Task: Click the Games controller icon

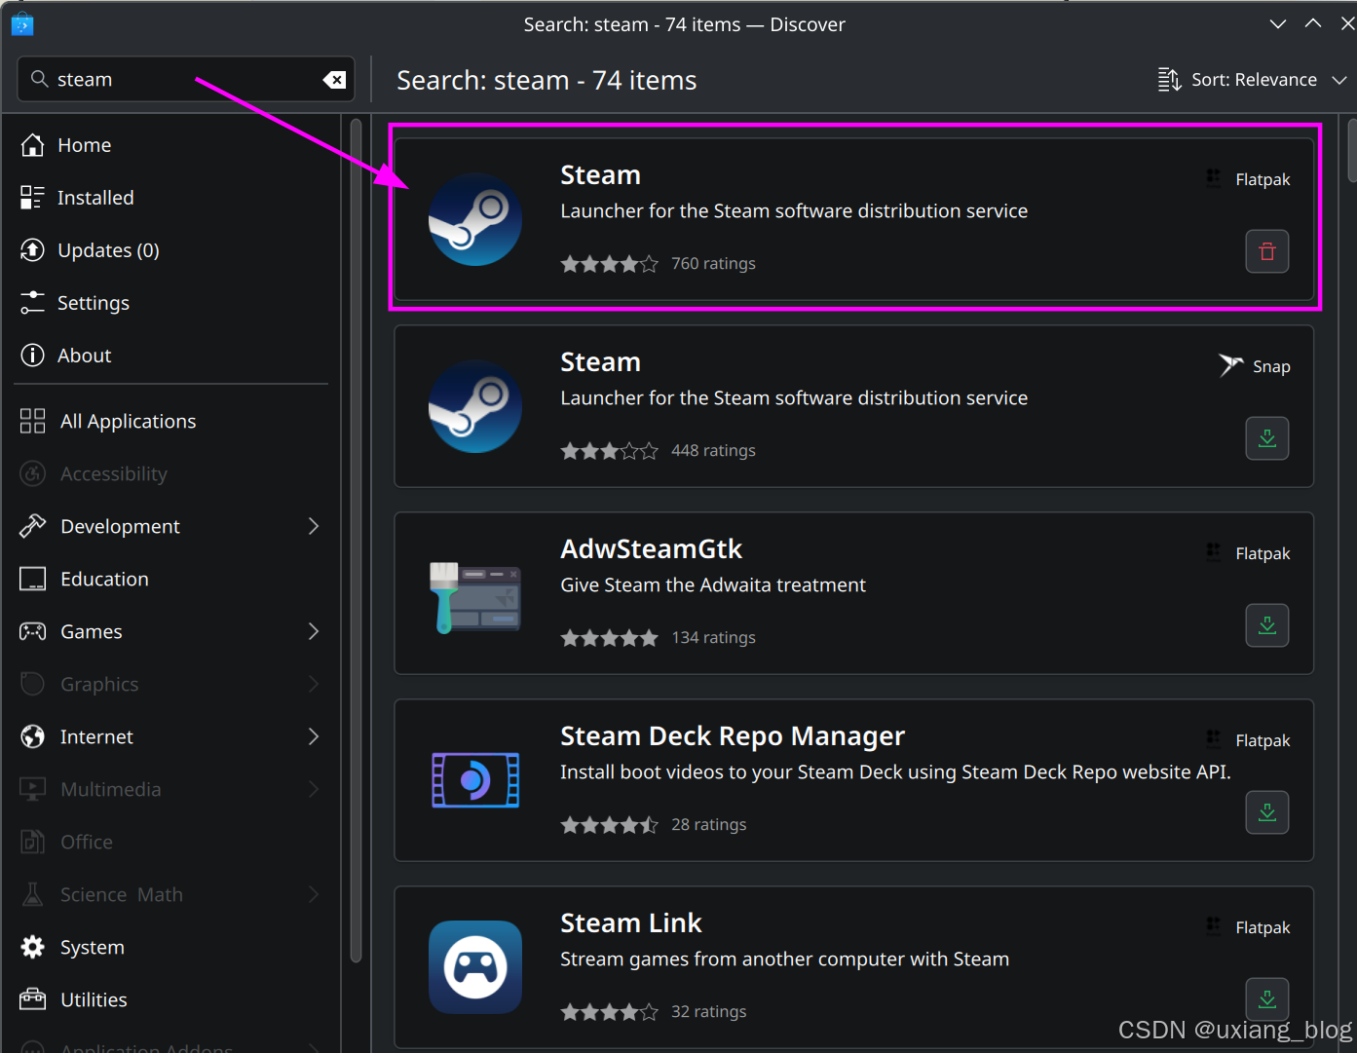Action: pos(32,631)
